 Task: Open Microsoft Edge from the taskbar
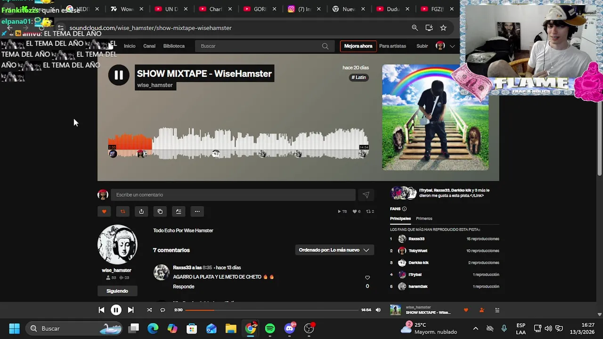click(x=153, y=328)
